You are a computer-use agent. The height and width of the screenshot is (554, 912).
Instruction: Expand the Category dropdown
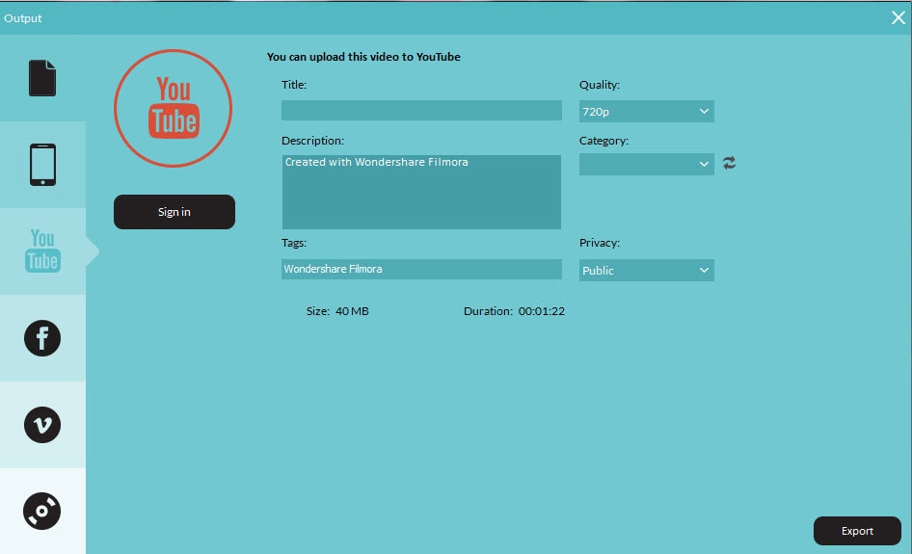click(x=646, y=164)
